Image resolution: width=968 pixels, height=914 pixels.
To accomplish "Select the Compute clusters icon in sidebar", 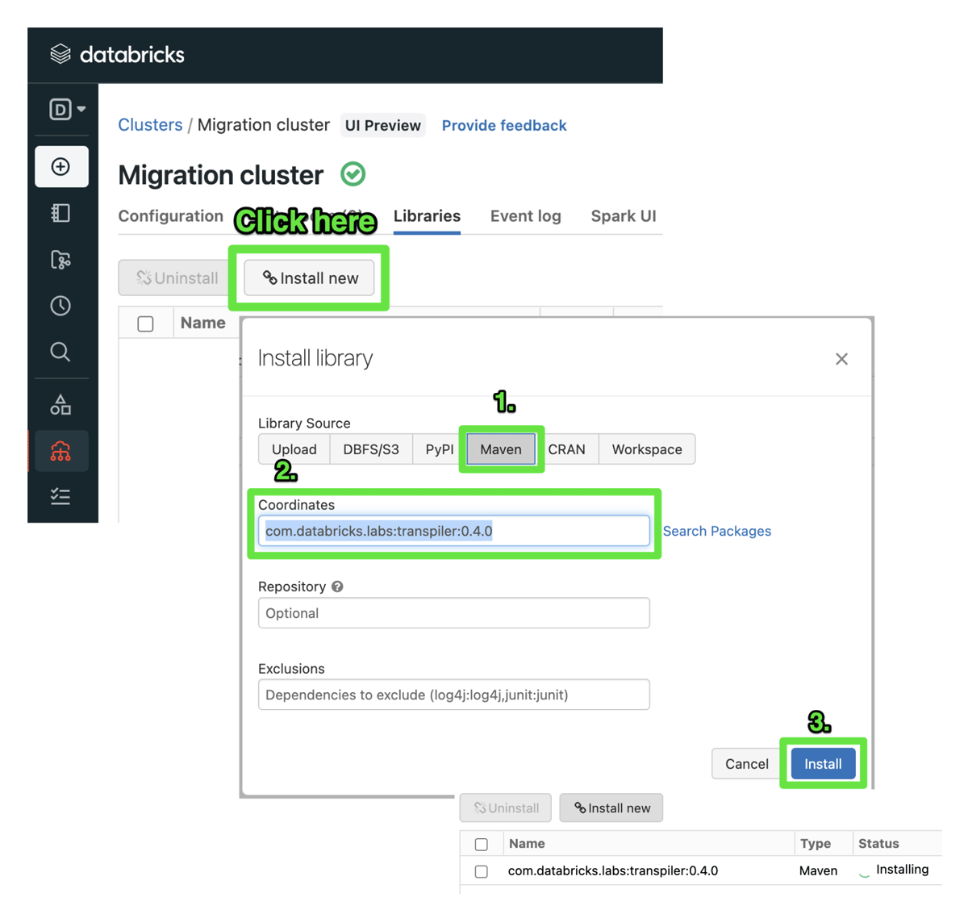I will click(60, 450).
